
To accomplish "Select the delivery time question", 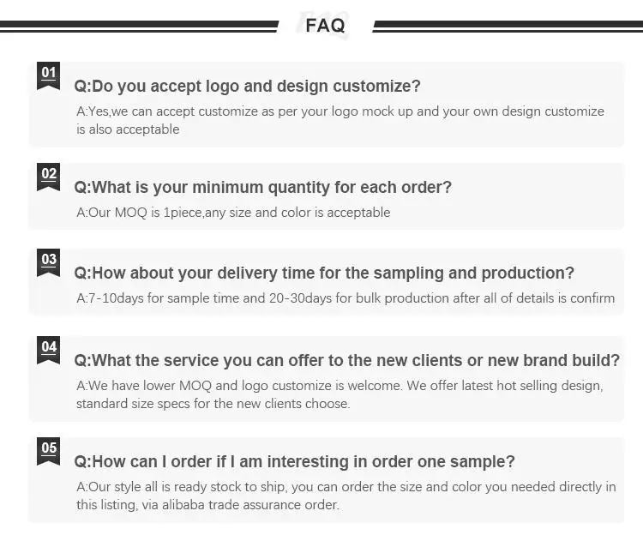I will tap(324, 273).
